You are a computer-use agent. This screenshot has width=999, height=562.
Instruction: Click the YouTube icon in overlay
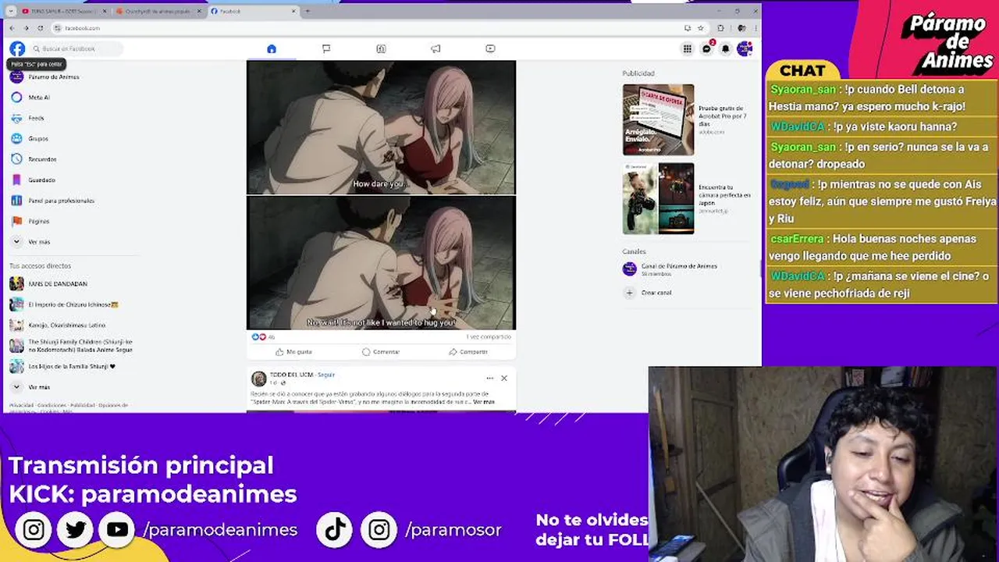click(118, 530)
